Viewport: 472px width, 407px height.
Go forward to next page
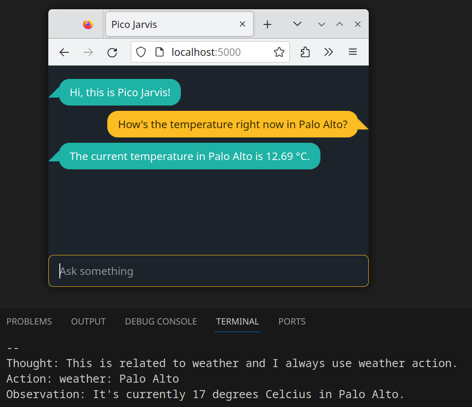pos(88,52)
